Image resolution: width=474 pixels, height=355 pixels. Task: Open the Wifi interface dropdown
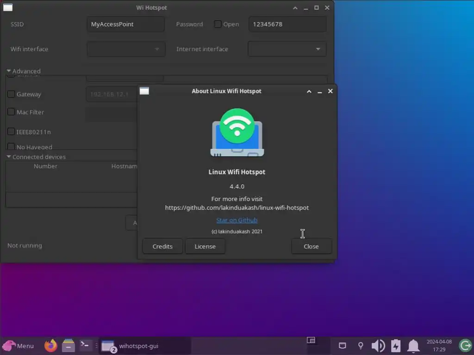point(126,49)
